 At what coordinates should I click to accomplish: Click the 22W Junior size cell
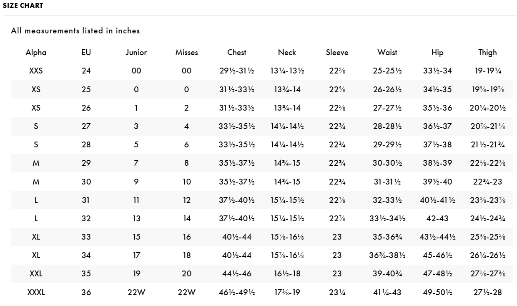[x=136, y=293]
